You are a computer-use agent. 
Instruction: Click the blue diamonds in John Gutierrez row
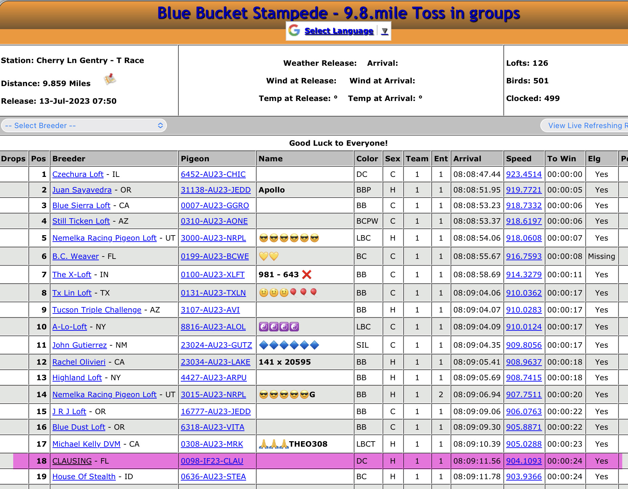coord(289,345)
